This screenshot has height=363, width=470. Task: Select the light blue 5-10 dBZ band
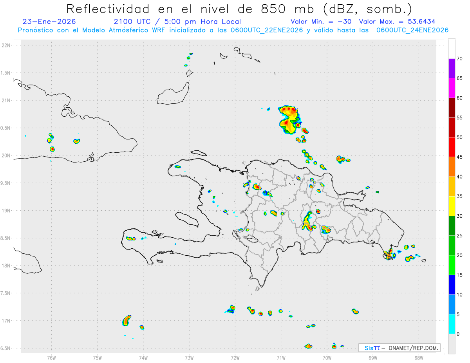click(452, 304)
